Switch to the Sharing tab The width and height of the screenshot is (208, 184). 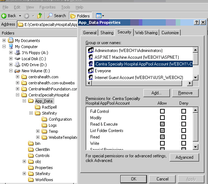pyautogui.click(x=107, y=33)
